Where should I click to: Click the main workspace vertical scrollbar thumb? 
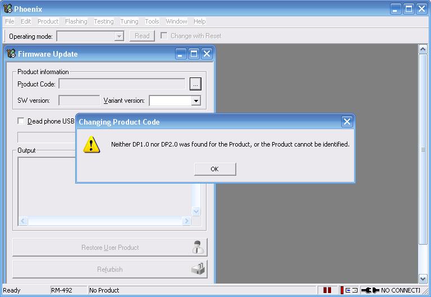(423, 149)
